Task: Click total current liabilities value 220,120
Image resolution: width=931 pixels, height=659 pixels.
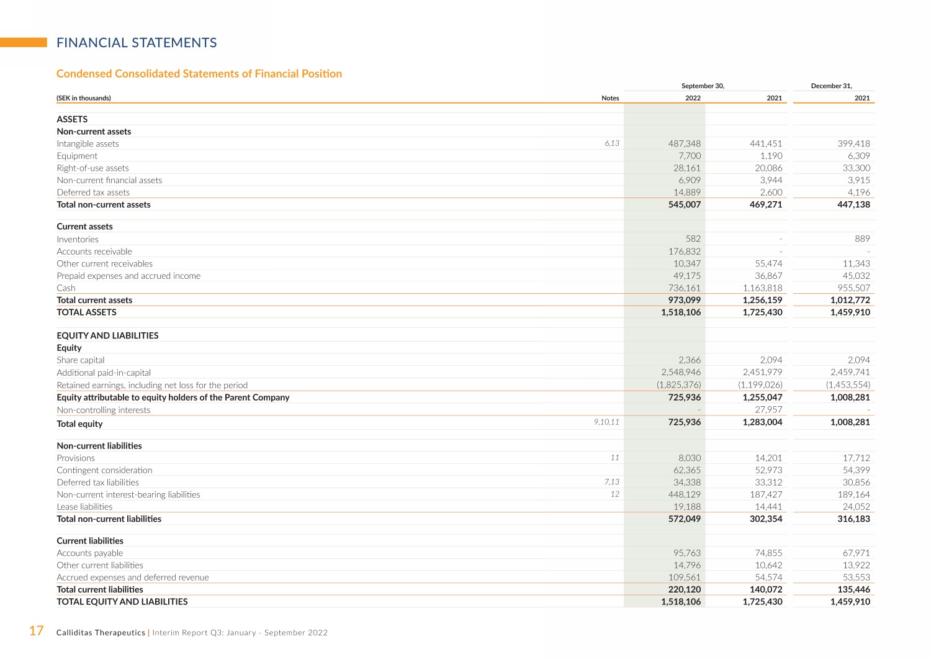Action: pyautogui.click(x=684, y=589)
